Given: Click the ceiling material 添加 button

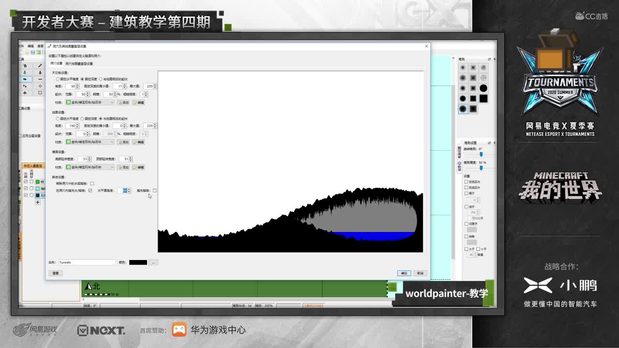Looking at the screenshot, I should pyautogui.click(x=123, y=102).
